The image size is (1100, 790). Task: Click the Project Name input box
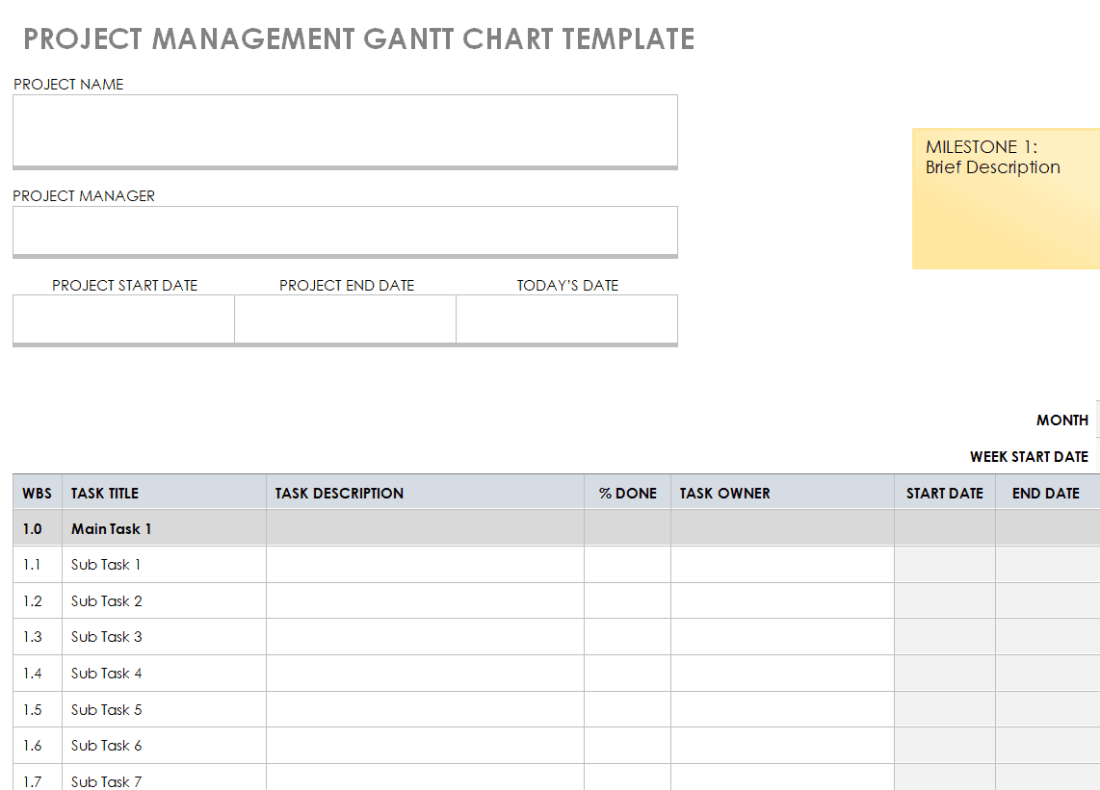tap(345, 130)
